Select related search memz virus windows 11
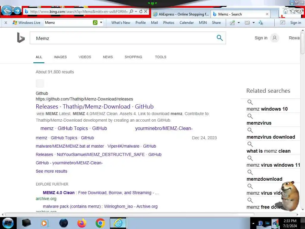Screen dimensions: 305x229 click(x=273, y=165)
